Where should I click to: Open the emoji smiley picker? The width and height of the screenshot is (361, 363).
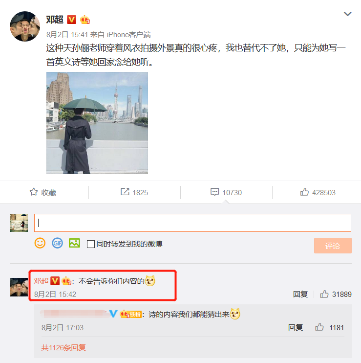pyautogui.click(x=40, y=243)
